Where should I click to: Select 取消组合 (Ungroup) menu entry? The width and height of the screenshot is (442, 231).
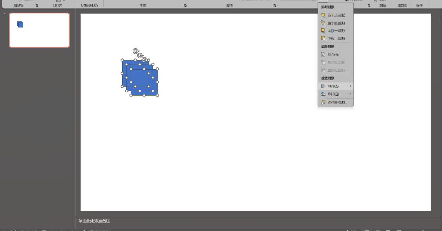click(x=336, y=63)
